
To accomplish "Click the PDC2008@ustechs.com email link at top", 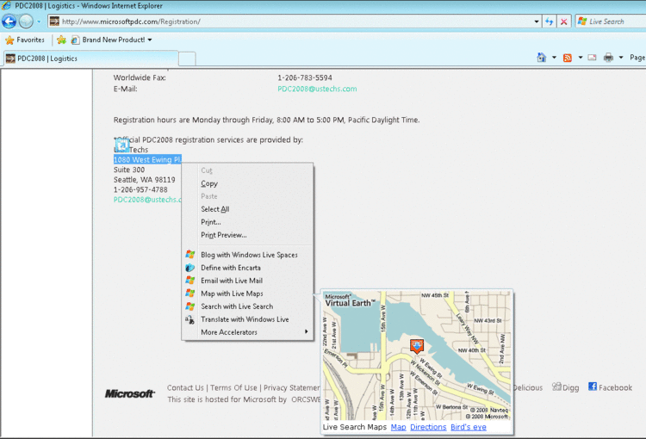I will (317, 89).
